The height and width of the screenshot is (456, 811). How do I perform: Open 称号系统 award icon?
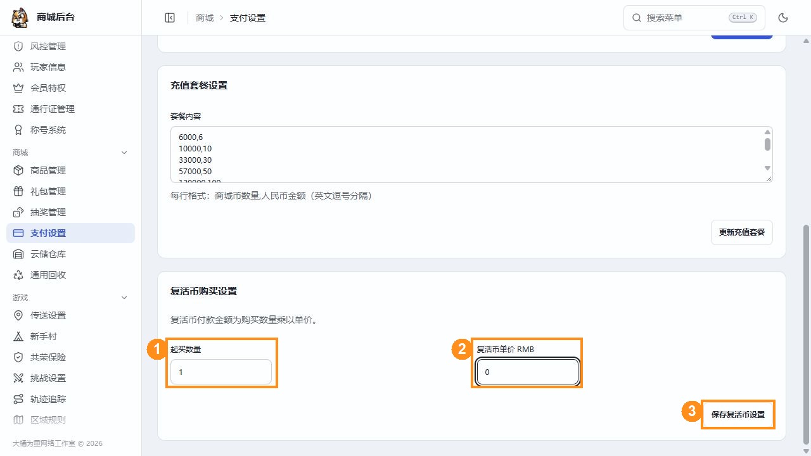[18, 130]
